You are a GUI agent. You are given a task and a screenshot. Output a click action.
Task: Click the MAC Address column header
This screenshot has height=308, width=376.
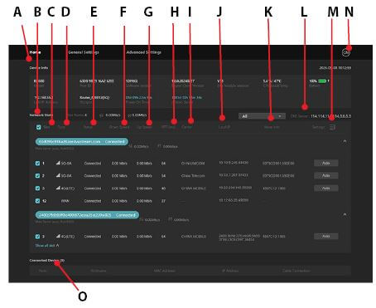coord(165,271)
